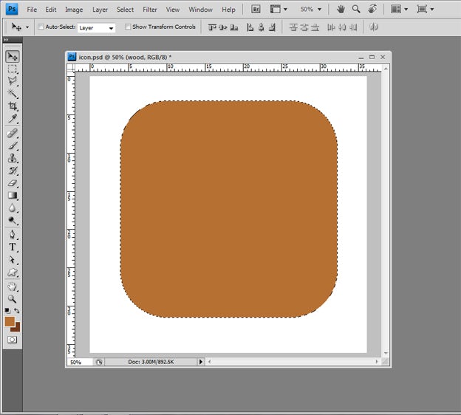Expand the toolbox with double arrows
Screen dimensions: 461x415
(x=6, y=40)
